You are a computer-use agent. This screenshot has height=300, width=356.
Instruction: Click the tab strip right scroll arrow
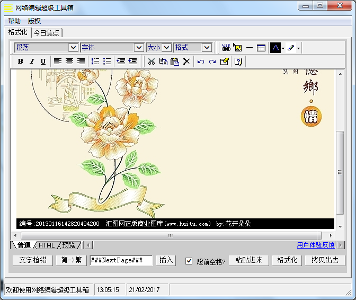341,245
